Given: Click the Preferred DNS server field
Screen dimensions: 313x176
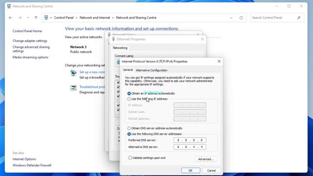Looking at the screenshot, I should [x=190, y=140].
